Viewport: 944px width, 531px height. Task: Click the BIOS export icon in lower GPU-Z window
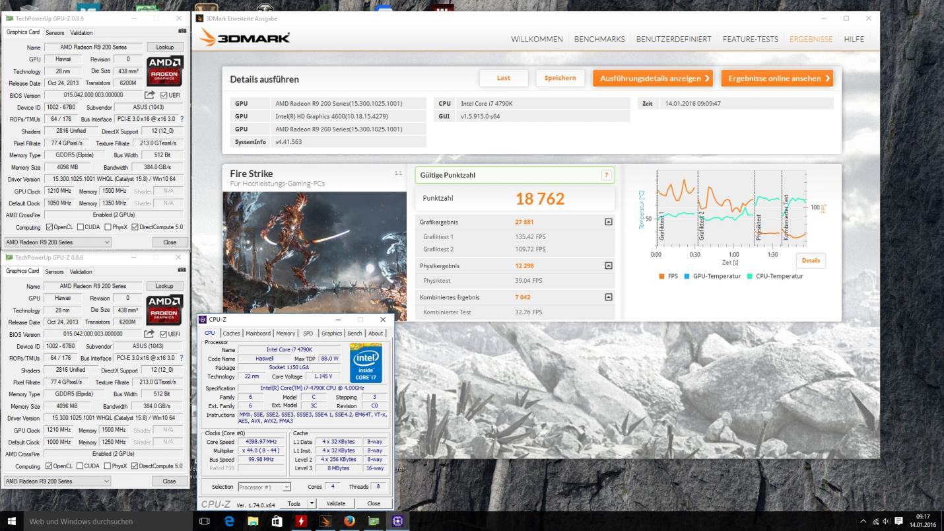click(x=149, y=334)
